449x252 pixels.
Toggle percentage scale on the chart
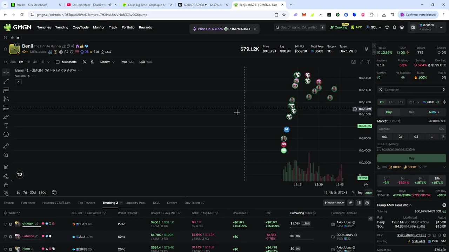point(353,192)
